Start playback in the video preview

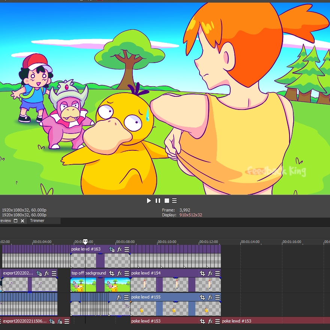pos(149,201)
